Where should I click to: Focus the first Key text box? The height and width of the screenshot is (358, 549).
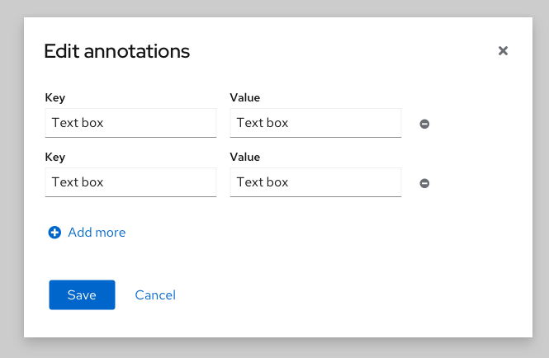(x=130, y=123)
